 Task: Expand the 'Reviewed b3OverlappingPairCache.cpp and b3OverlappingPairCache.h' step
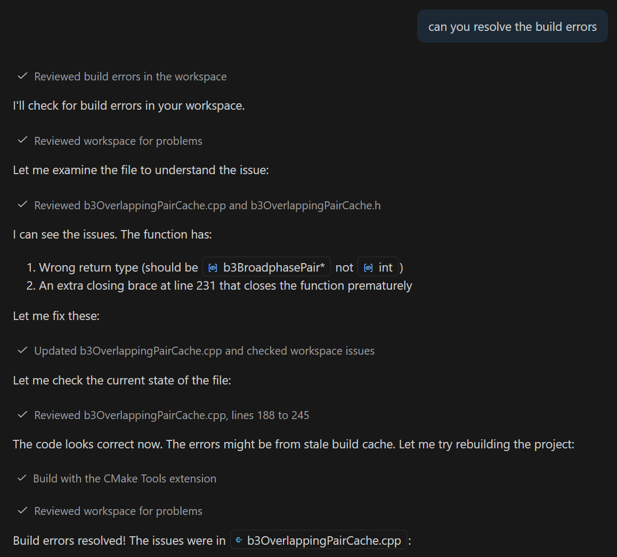pos(207,205)
